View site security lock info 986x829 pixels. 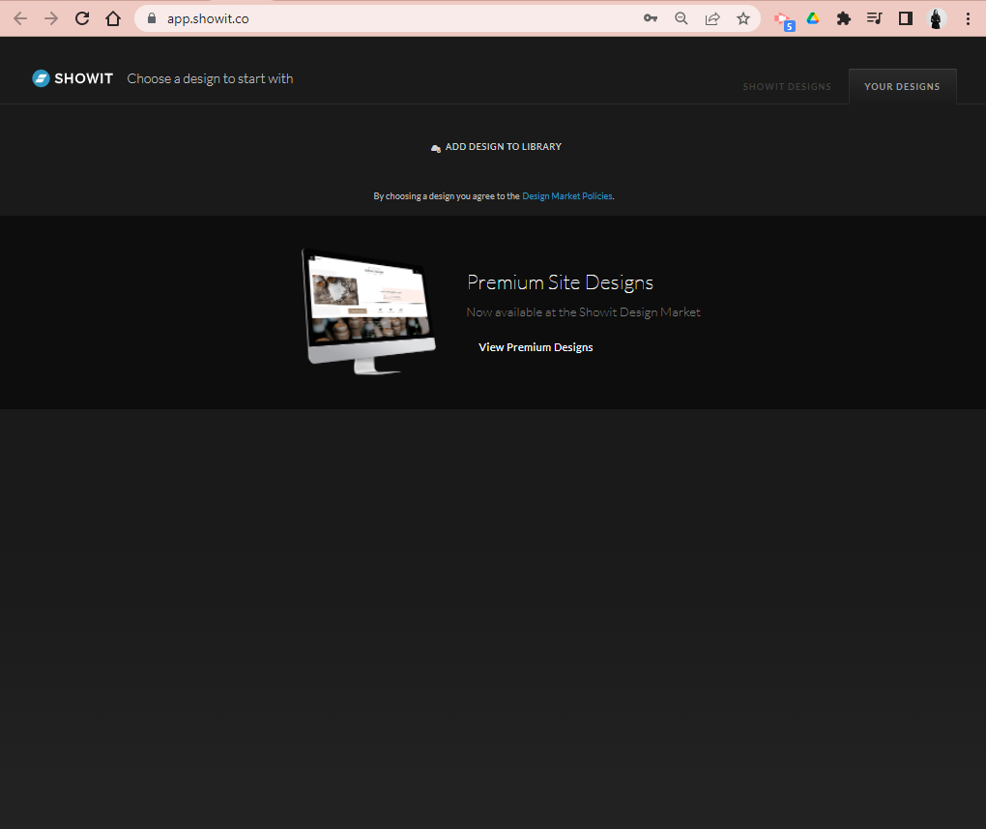(x=152, y=19)
